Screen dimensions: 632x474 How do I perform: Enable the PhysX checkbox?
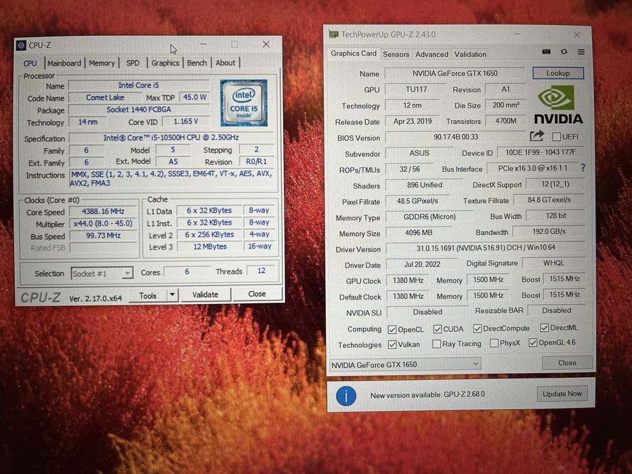pyautogui.click(x=494, y=343)
